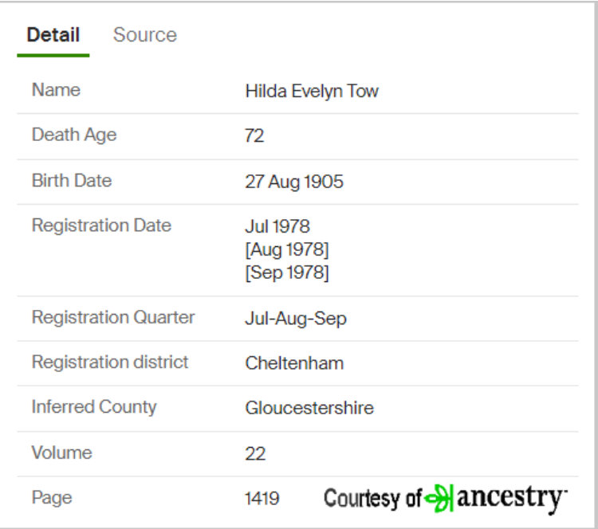The height and width of the screenshot is (529, 598).
Task: Click the Jul-Aug-Sep quarter value
Action: tap(295, 319)
